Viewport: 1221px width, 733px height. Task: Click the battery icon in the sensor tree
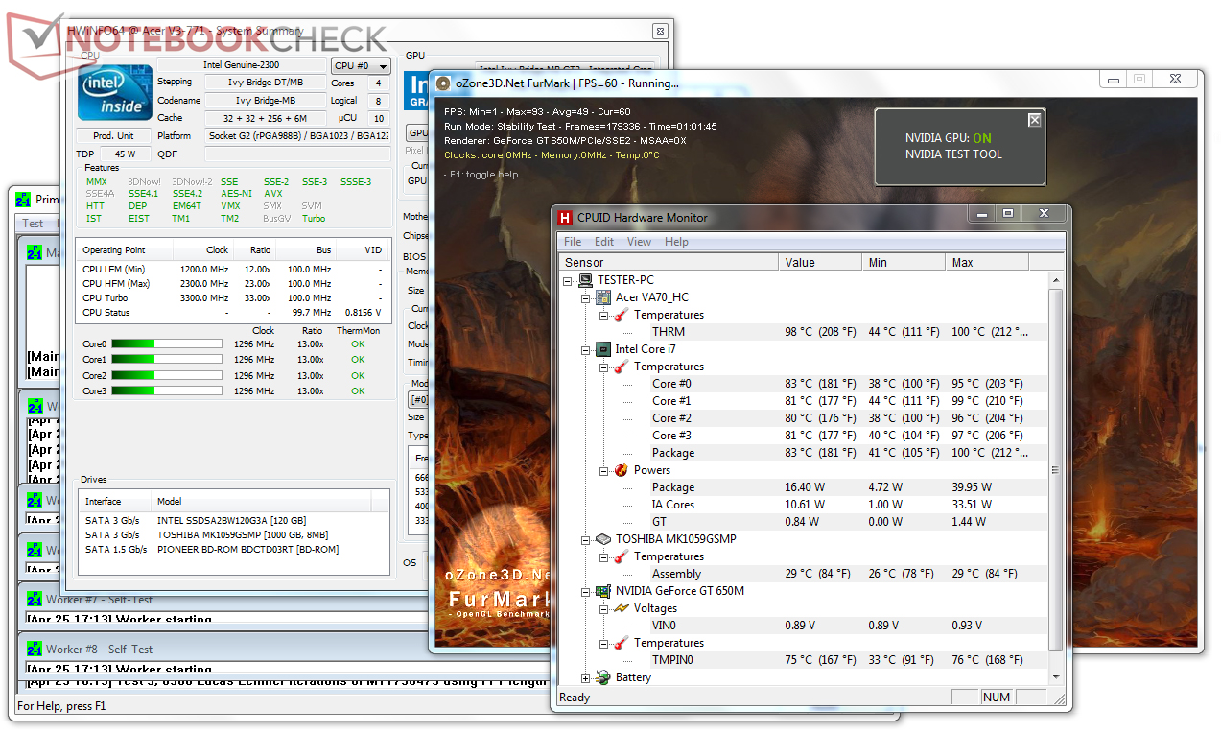pyautogui.click(x=603, y=677)
